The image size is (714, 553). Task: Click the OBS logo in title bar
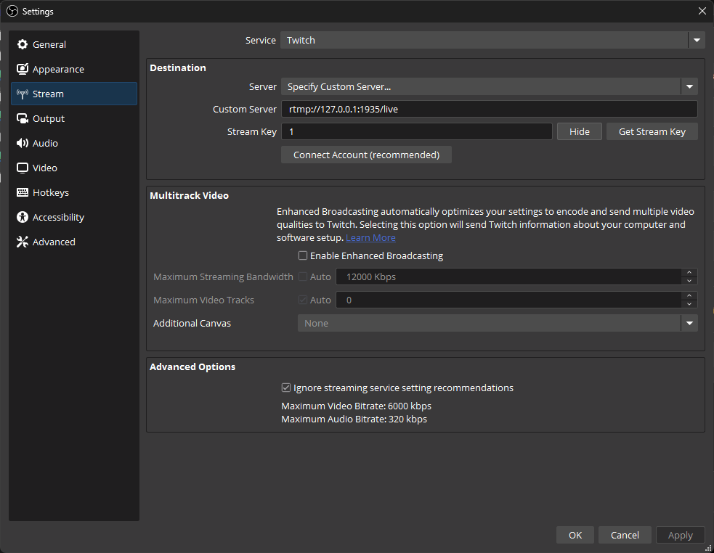(12, 11)
